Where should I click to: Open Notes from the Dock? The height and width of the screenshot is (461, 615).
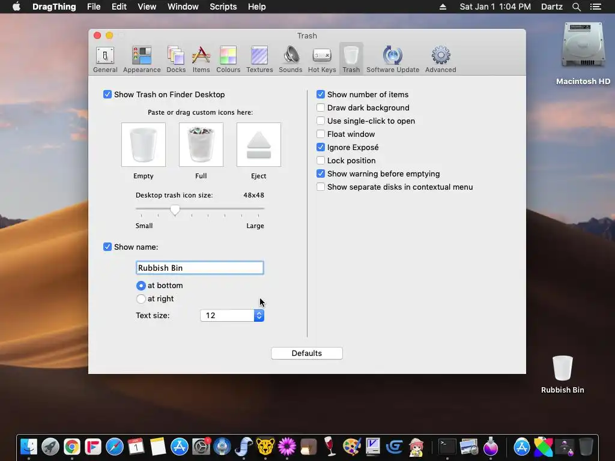(158, 447)
